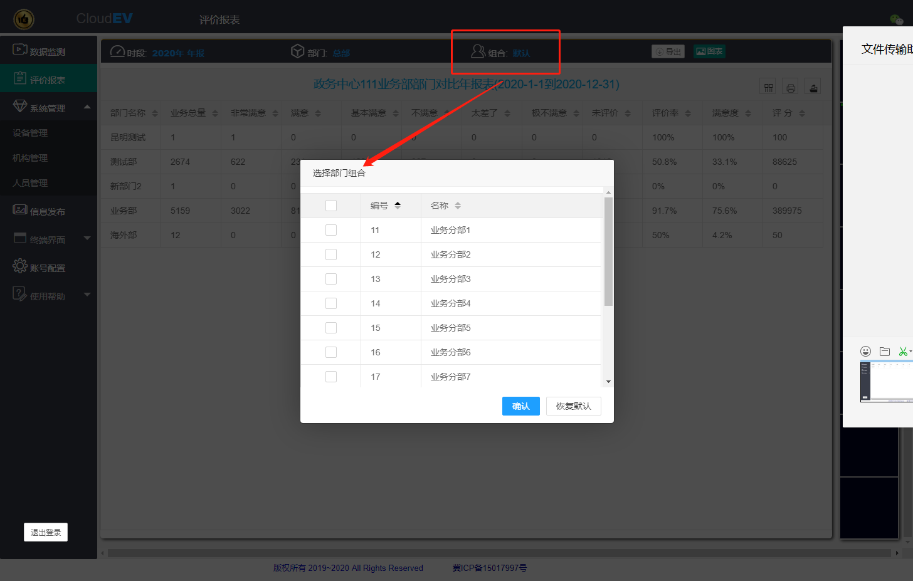The image size is (913, 581).
Task: Sort report table by 业务总量
Action: click(x=215, y=113)
